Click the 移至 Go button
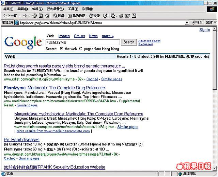Viewport: 218px width, 177px height. pos(197,23)
